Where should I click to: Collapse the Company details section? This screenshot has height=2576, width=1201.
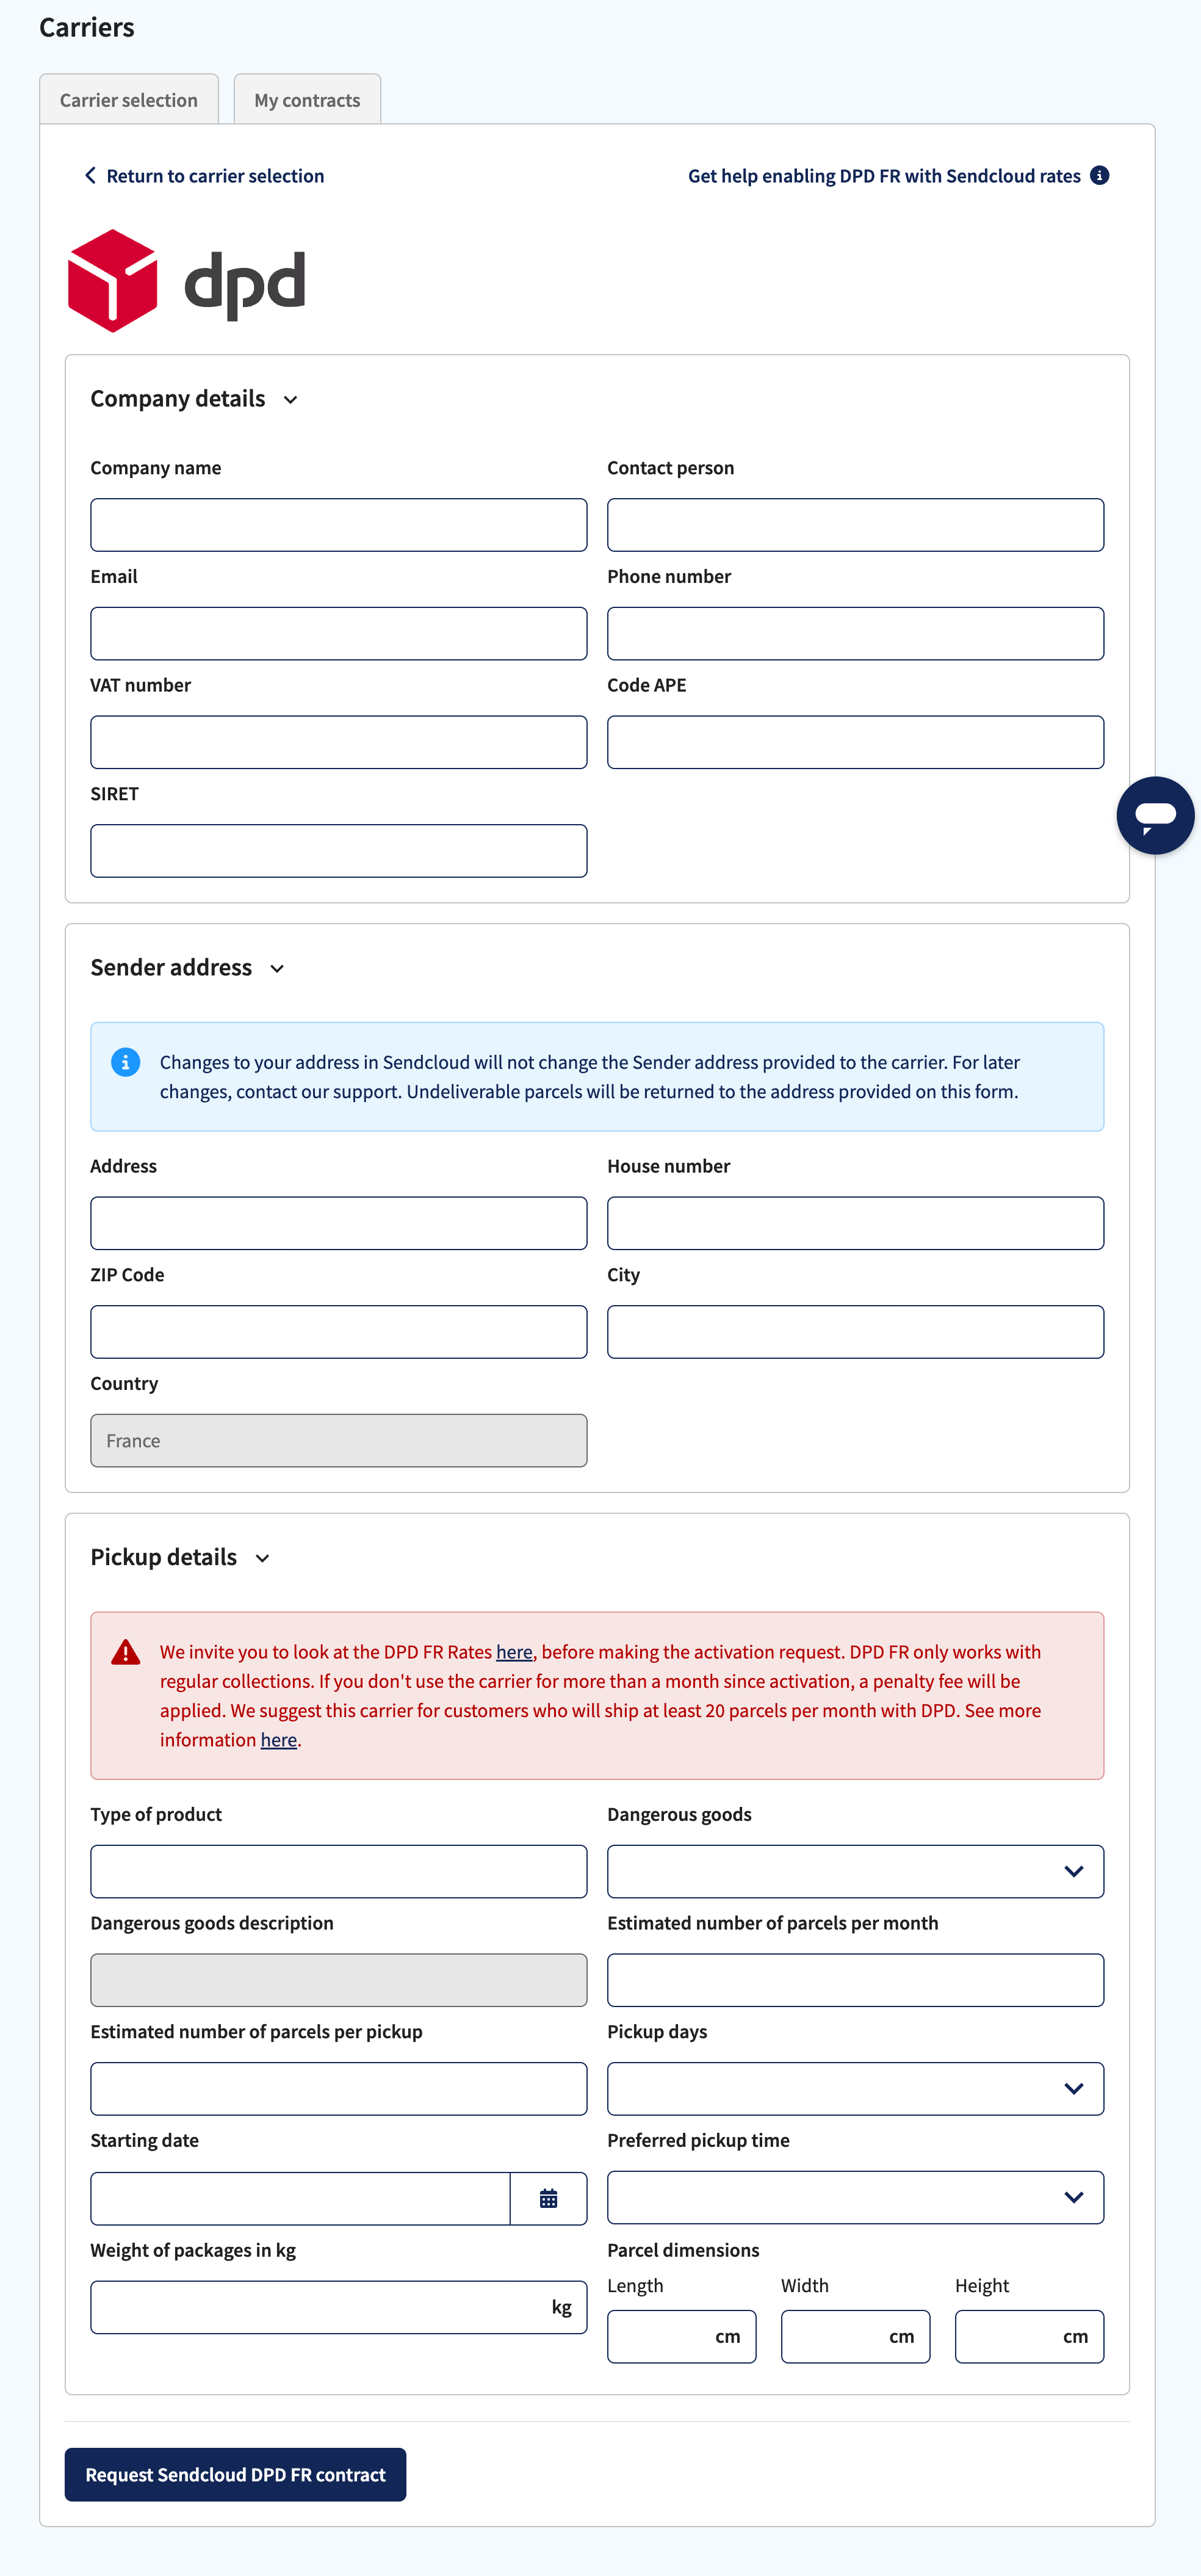[x=291, y=399]
